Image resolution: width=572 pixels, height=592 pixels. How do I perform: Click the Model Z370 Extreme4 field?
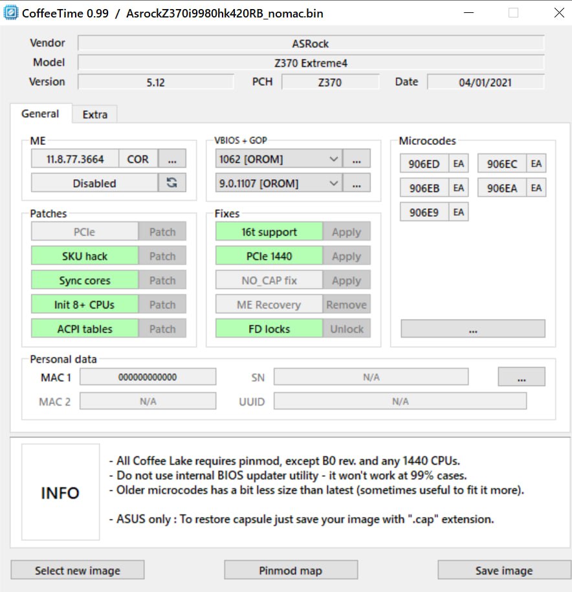(x=311, y=63)
